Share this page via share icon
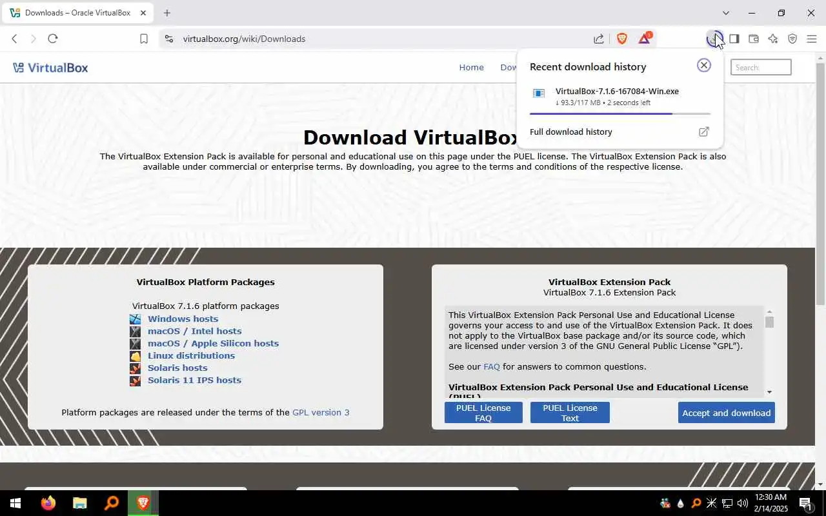Image resolution: width=826 pixels, height=516 pixels. pyautogui.click(x=599, y=39)
